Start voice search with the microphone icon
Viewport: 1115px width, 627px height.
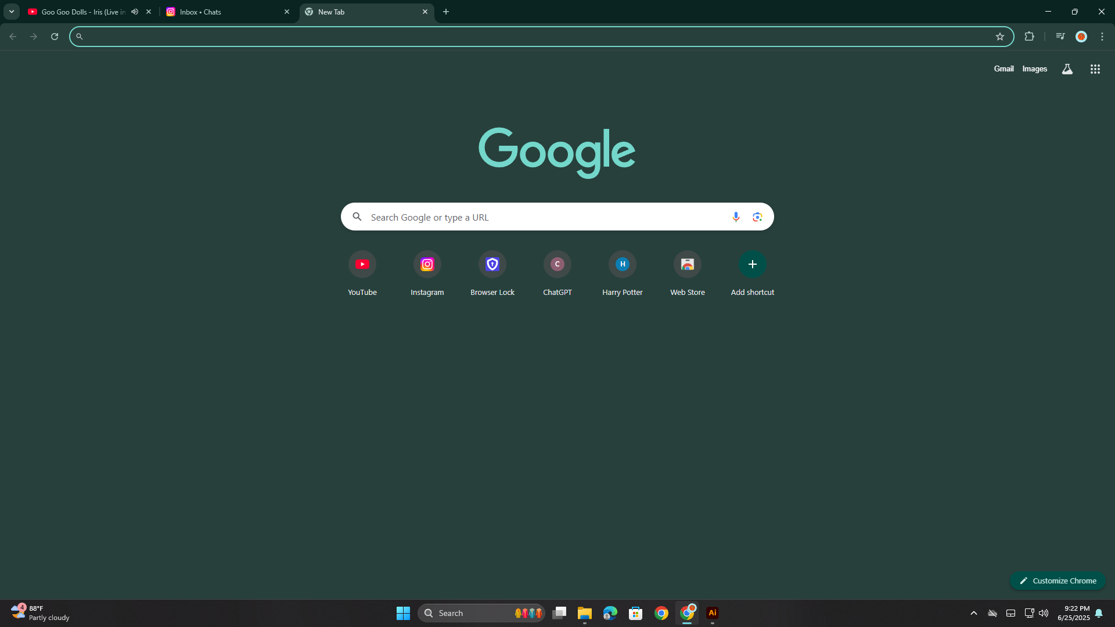[x=736, y=217]
